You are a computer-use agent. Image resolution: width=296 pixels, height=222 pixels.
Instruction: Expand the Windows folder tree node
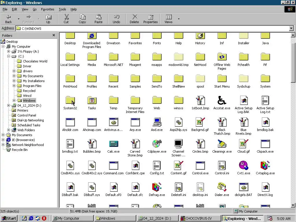(14, 100)
